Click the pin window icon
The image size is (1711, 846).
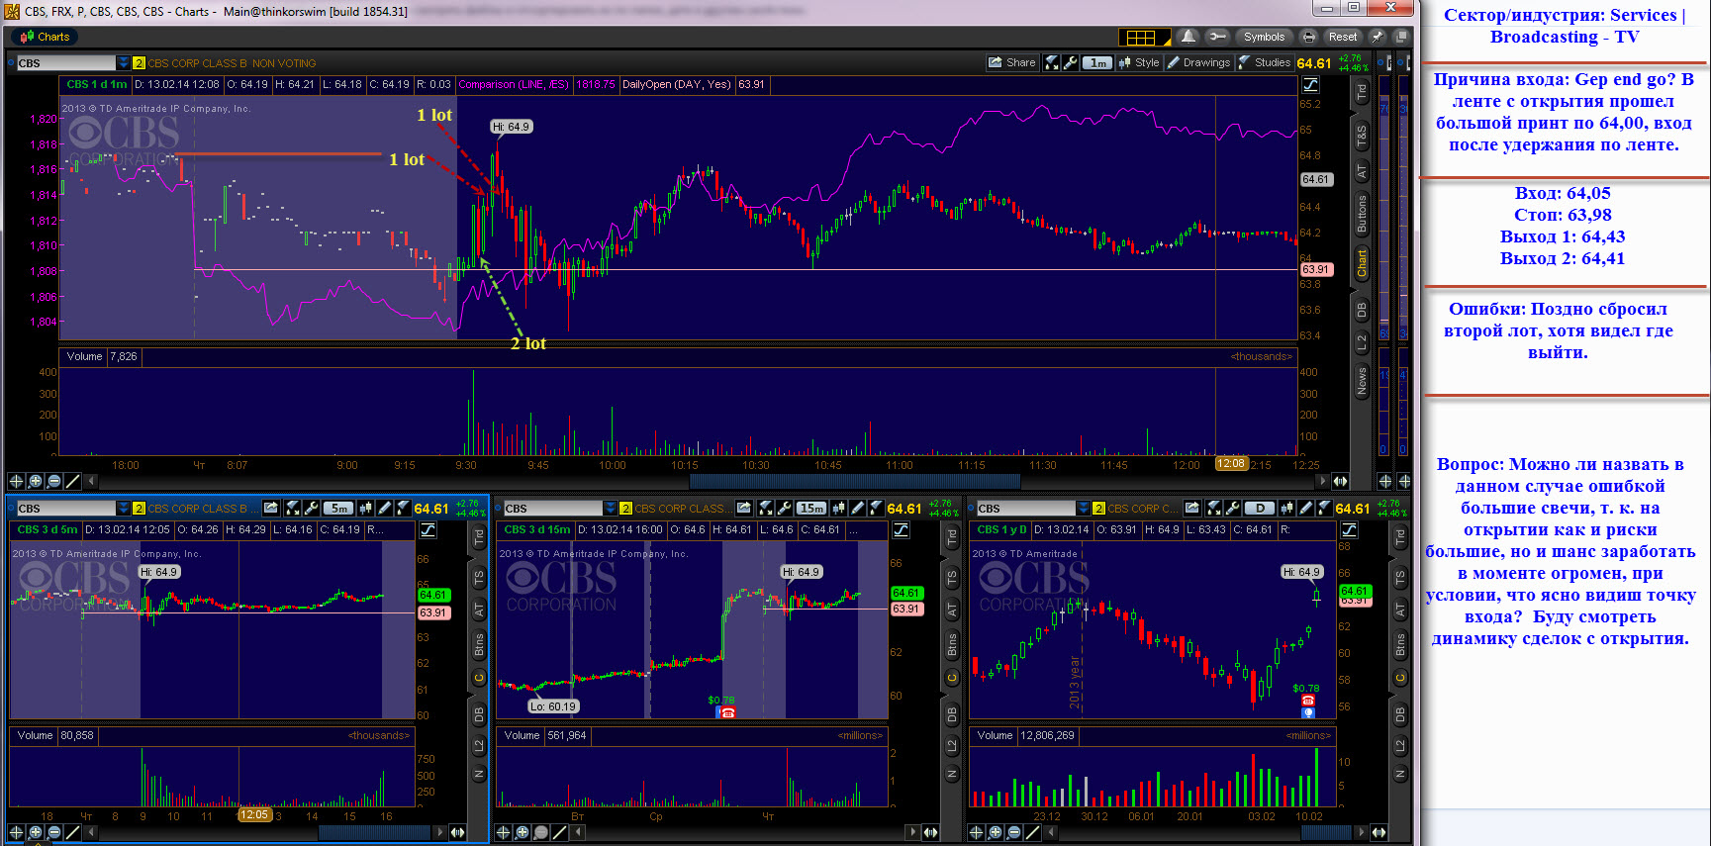pyautogui.click(x=1377, y=37)
